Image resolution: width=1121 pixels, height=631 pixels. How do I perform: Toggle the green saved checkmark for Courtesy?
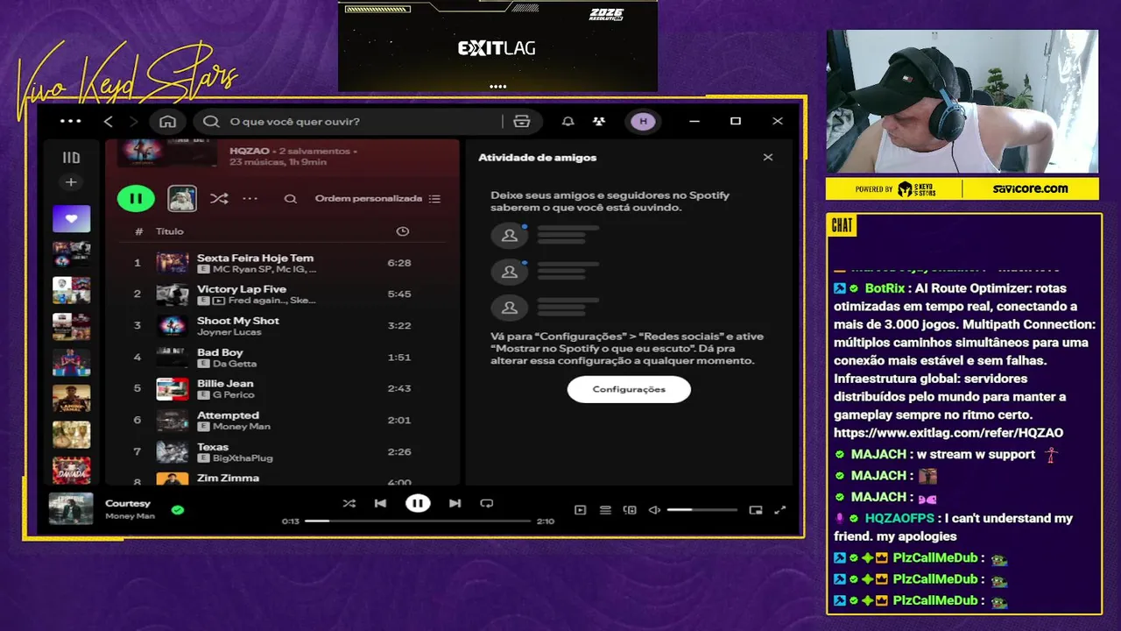click(178, 509)
